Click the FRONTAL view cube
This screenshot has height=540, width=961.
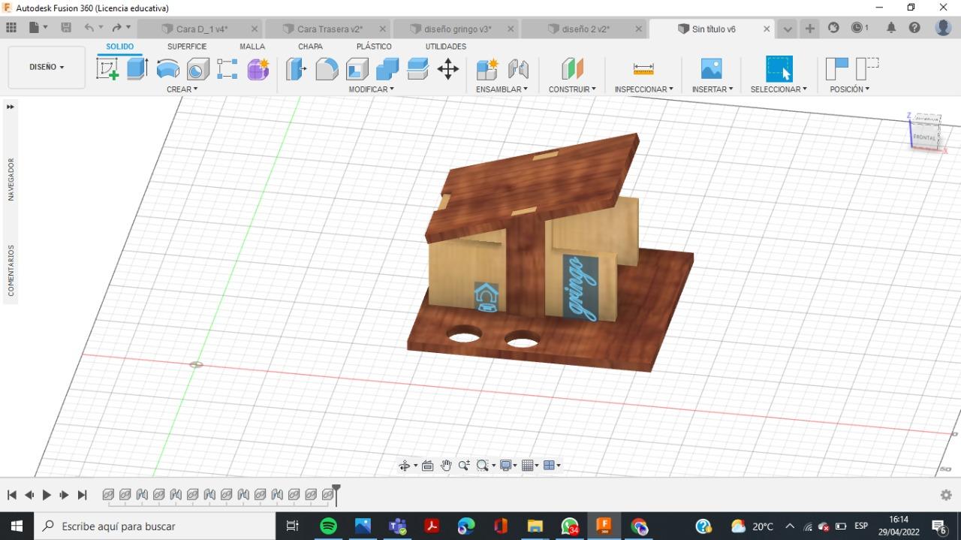pyautogui.click(x=924, y=137)
